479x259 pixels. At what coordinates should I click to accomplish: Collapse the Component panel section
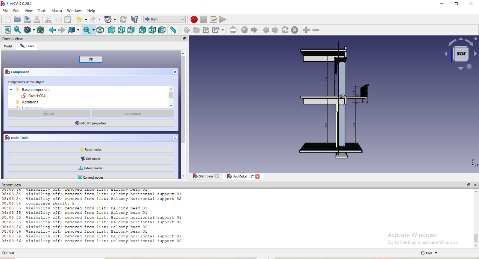coord(175,72)
